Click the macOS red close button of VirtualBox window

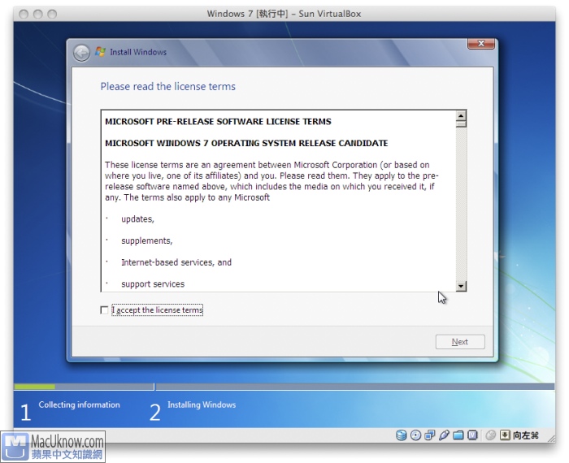click(x=24, y=14)
